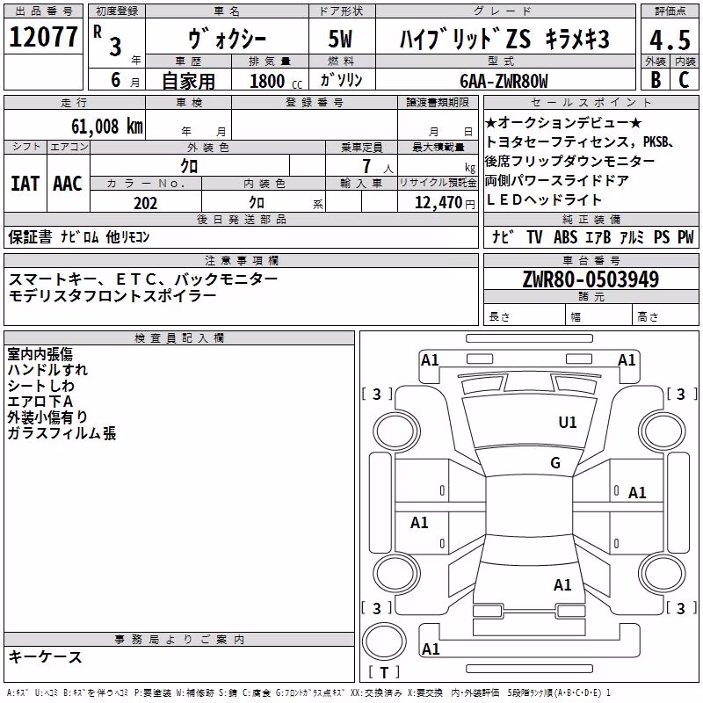Click the 5W door shape value
The height and width of the screenshot is (703, 703).
point(341,40)
